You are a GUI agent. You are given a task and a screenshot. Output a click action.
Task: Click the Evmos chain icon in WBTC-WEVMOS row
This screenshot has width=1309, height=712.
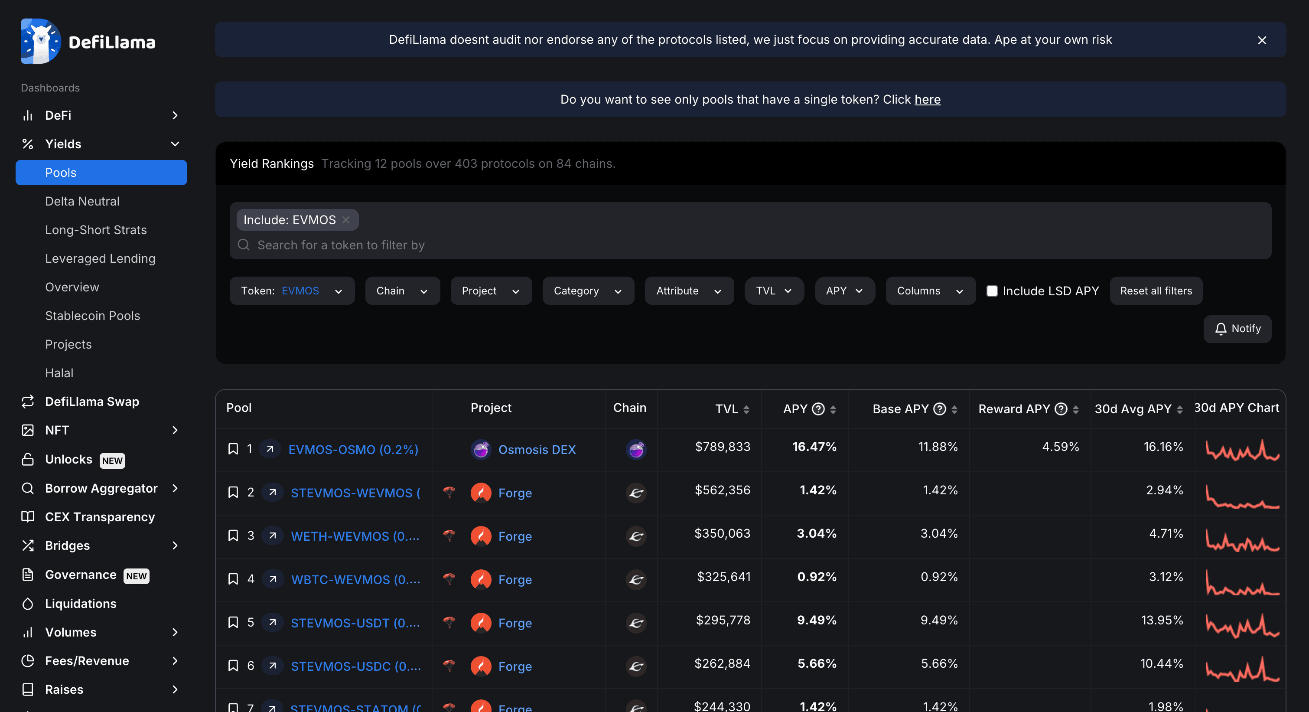(x=636, y=579)
